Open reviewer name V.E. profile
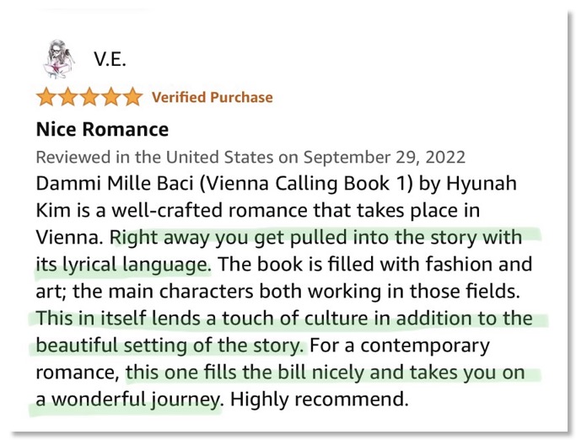 [110, 59]
